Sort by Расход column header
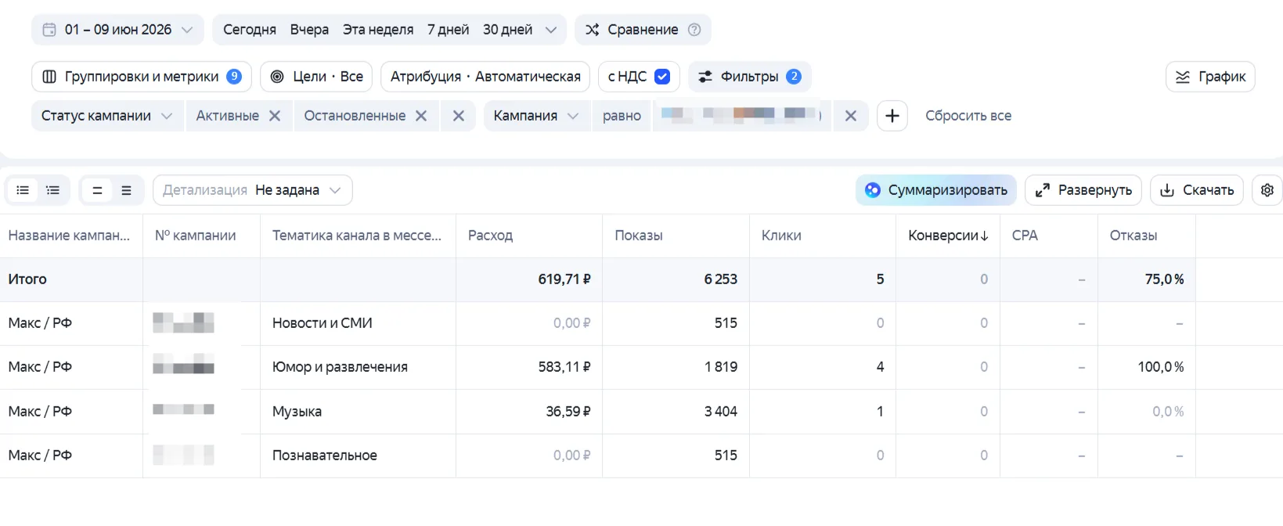The width and height of the screenshot is (1283, 526). 490,236
